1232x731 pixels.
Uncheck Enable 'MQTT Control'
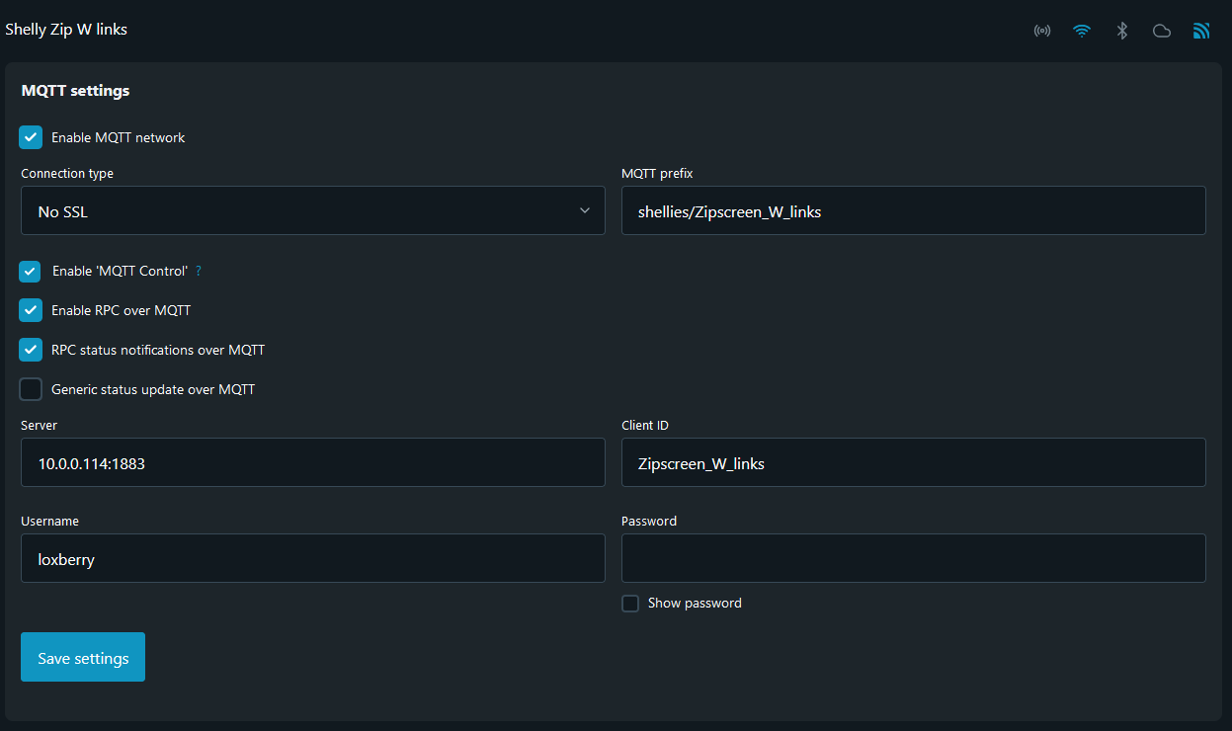click(32, 271)
